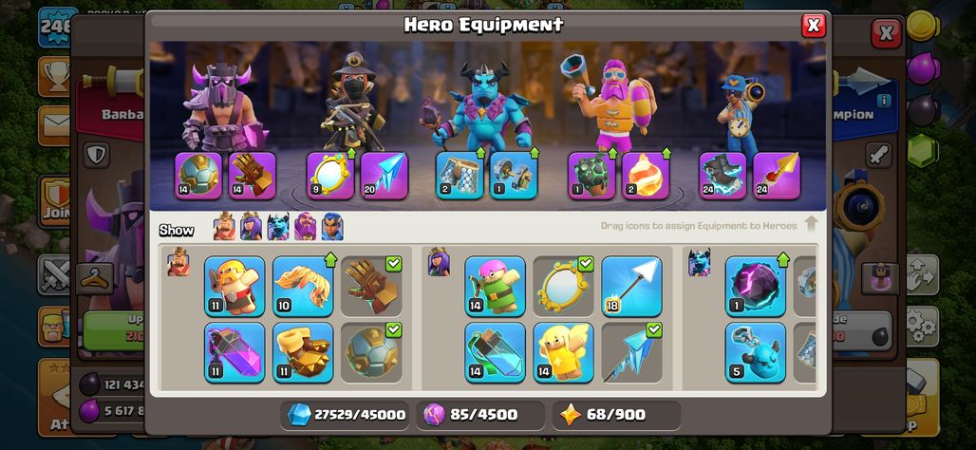Close the Hero Equipment window
Viewport: 976px width, 450px height.
pos(813,26)
